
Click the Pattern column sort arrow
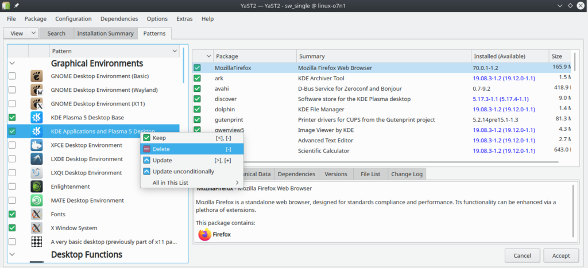175,51
